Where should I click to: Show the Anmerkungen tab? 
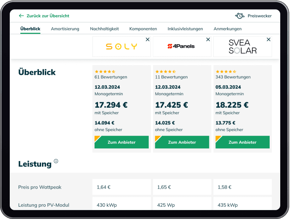[227, 29]
